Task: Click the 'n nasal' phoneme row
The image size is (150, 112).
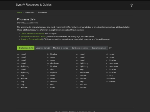Action: pos(80,57)
